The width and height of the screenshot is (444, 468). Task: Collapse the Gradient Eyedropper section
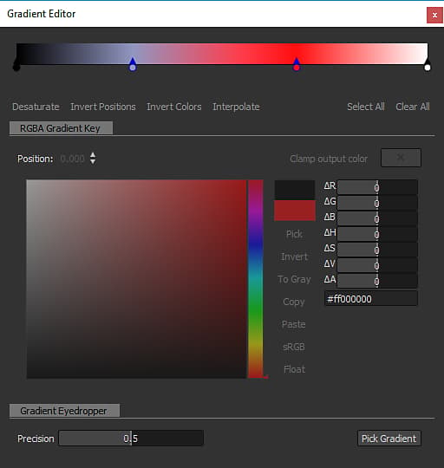tap(64, 411)
